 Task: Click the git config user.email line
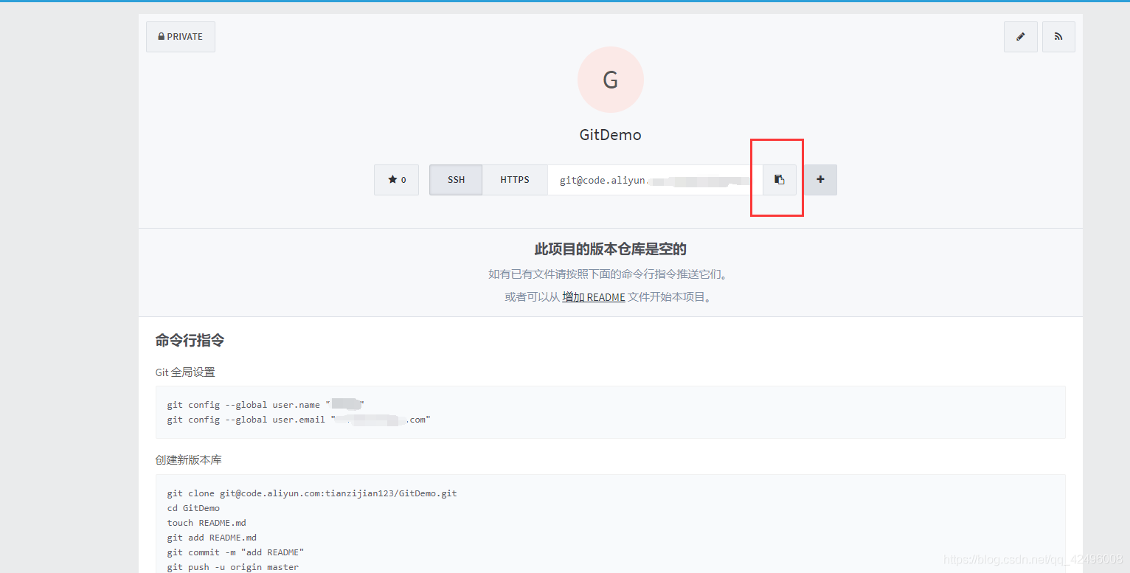pos(299,420)
